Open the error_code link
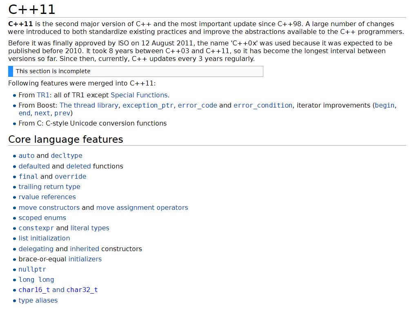This screenshot has width=416, height=310. tap(197, 106)
